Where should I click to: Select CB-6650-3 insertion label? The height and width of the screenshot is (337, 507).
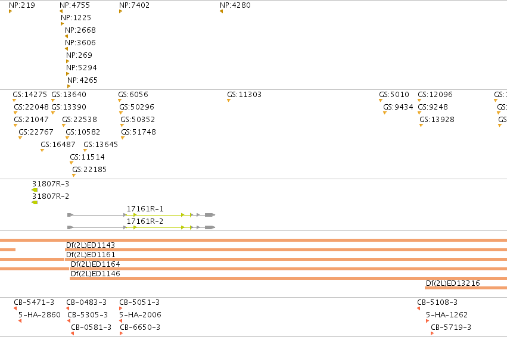(140, 327)
